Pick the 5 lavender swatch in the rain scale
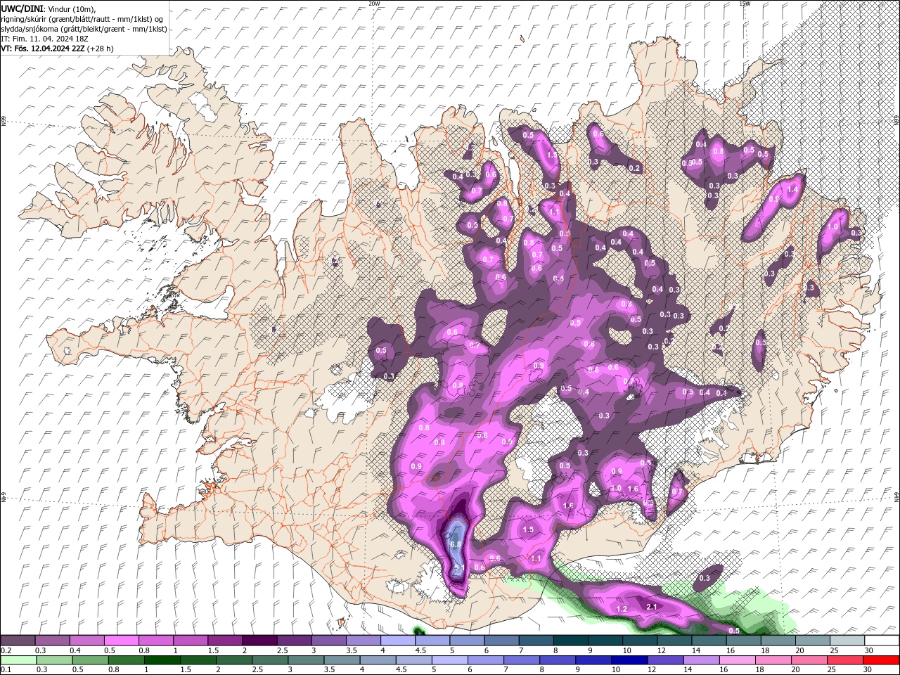 (x=449, y=660)
